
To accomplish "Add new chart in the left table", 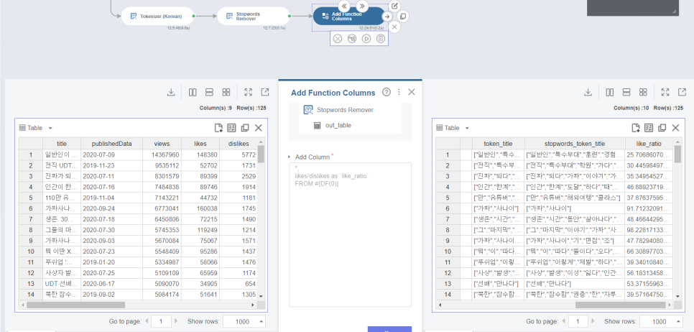I will (218, 128).
